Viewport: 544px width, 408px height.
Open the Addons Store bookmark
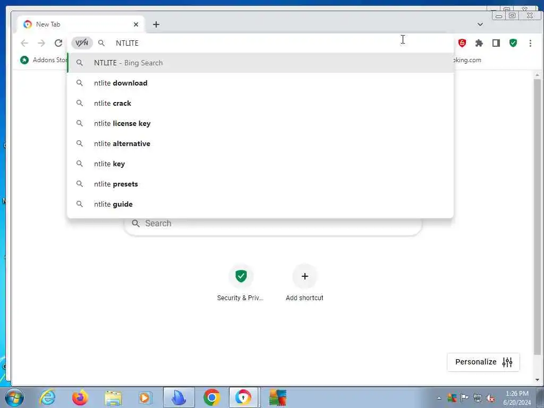pos(44,60)
